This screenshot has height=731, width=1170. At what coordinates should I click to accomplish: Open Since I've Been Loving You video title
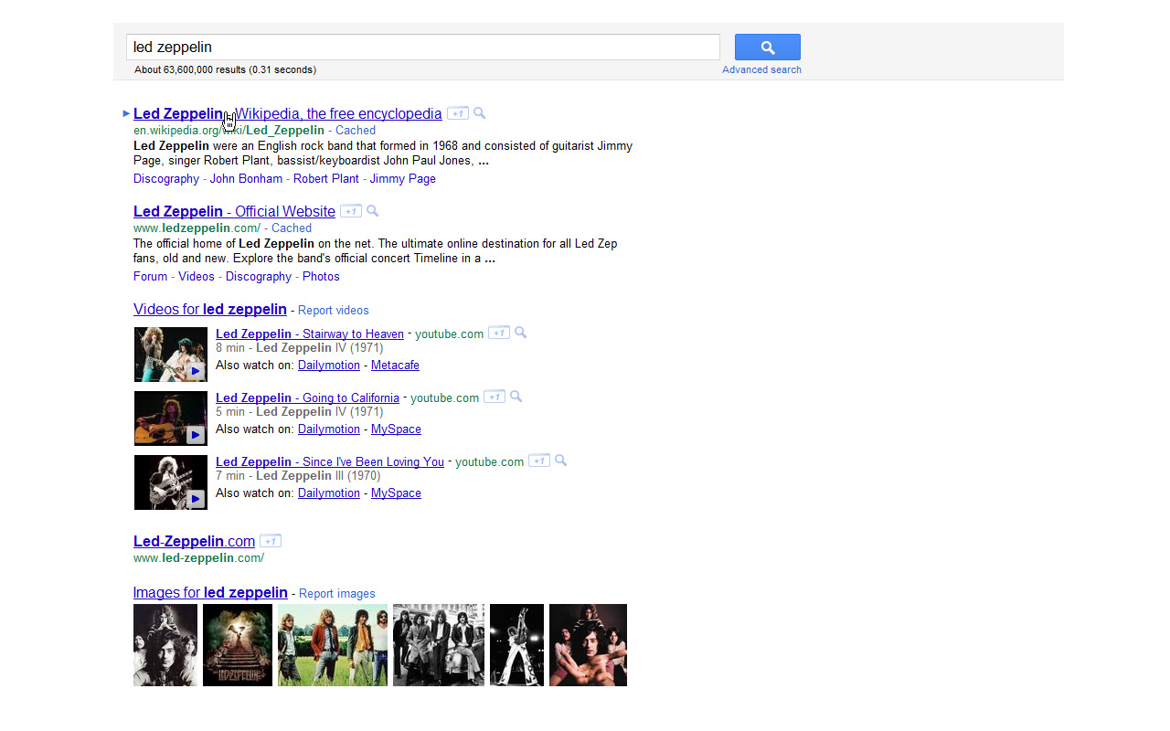tap(330, 461)
